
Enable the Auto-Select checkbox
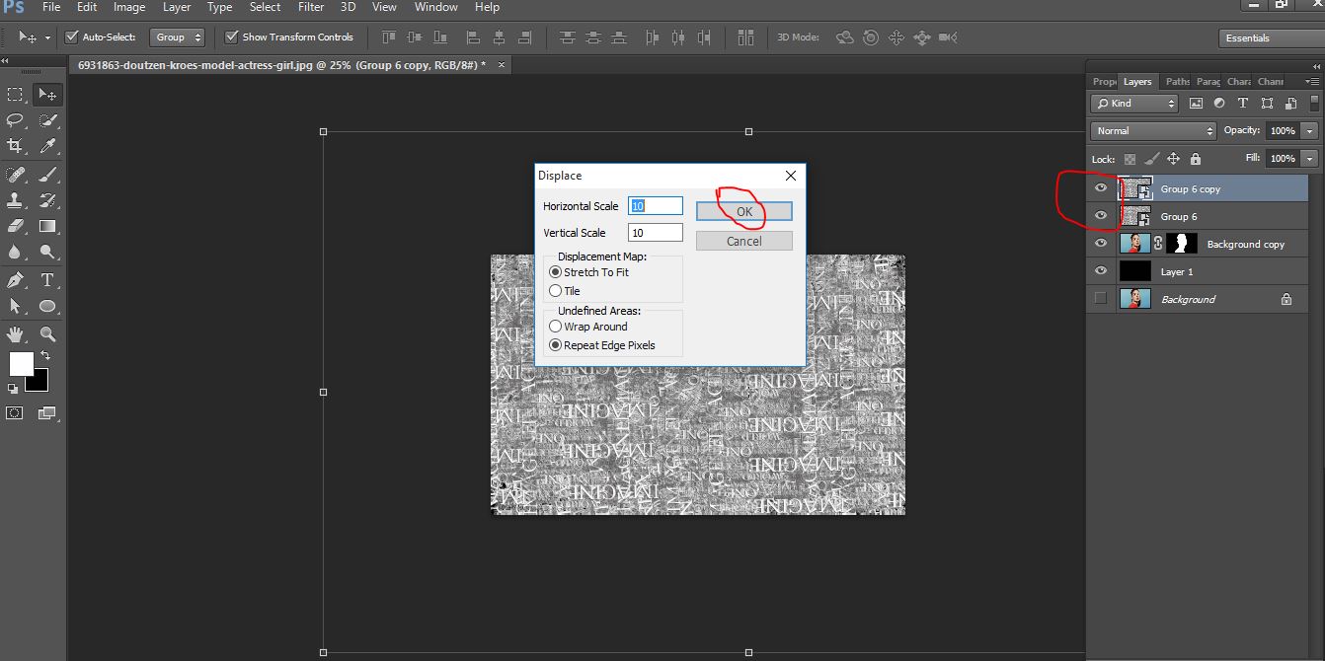[71, 37]
